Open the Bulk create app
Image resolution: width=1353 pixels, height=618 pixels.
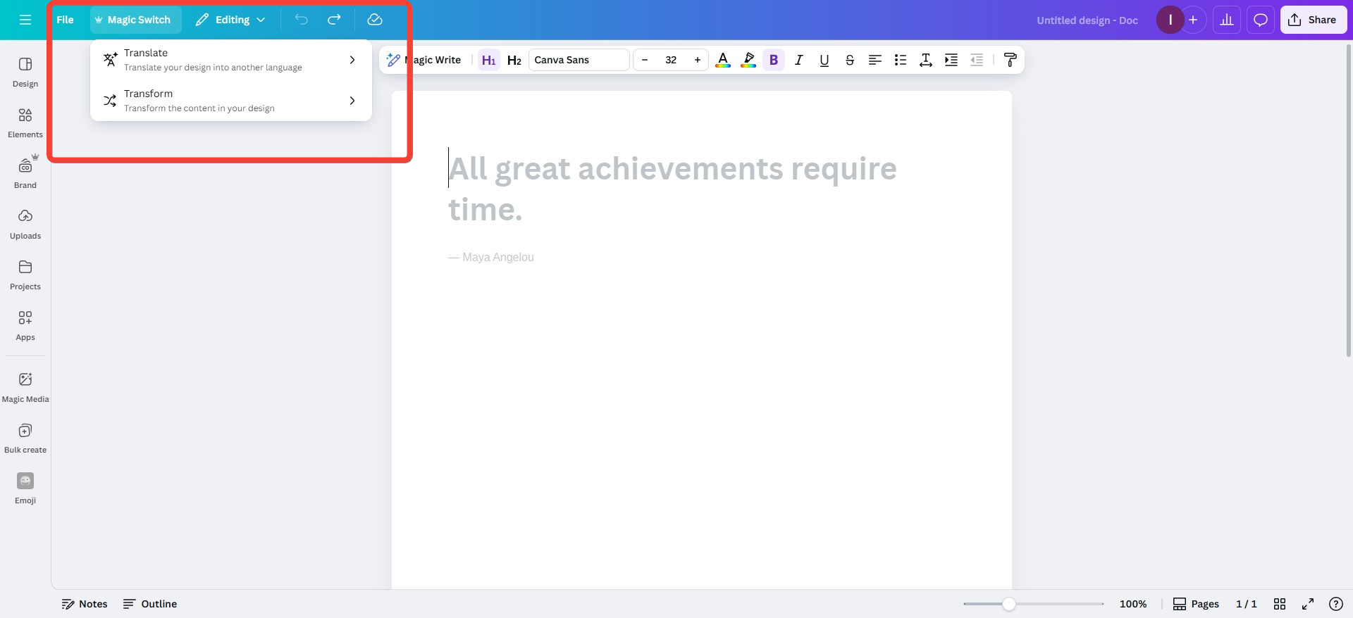point(25,438)
